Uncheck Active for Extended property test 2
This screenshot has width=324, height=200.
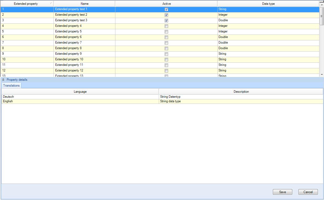(166, 15)
